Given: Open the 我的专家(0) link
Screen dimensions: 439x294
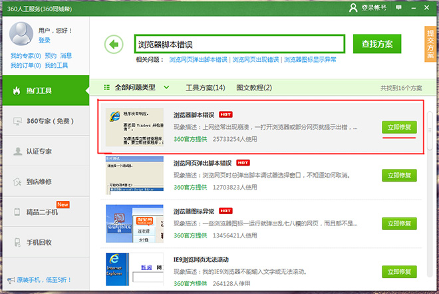Looking at the screenshot, I should click(26, 56).
